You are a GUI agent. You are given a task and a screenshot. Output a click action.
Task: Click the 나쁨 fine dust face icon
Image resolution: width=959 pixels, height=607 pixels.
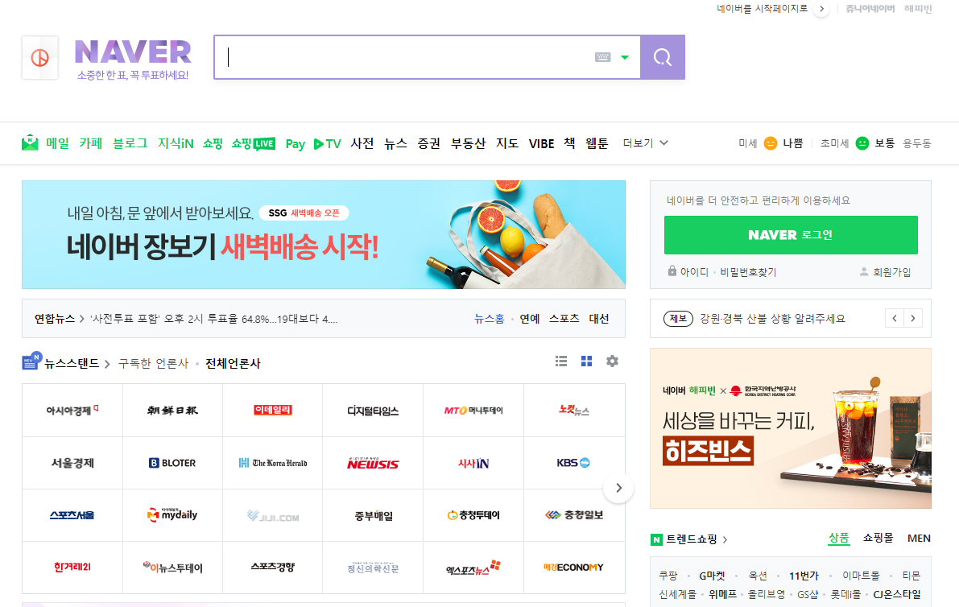click(x=771, y=143)
